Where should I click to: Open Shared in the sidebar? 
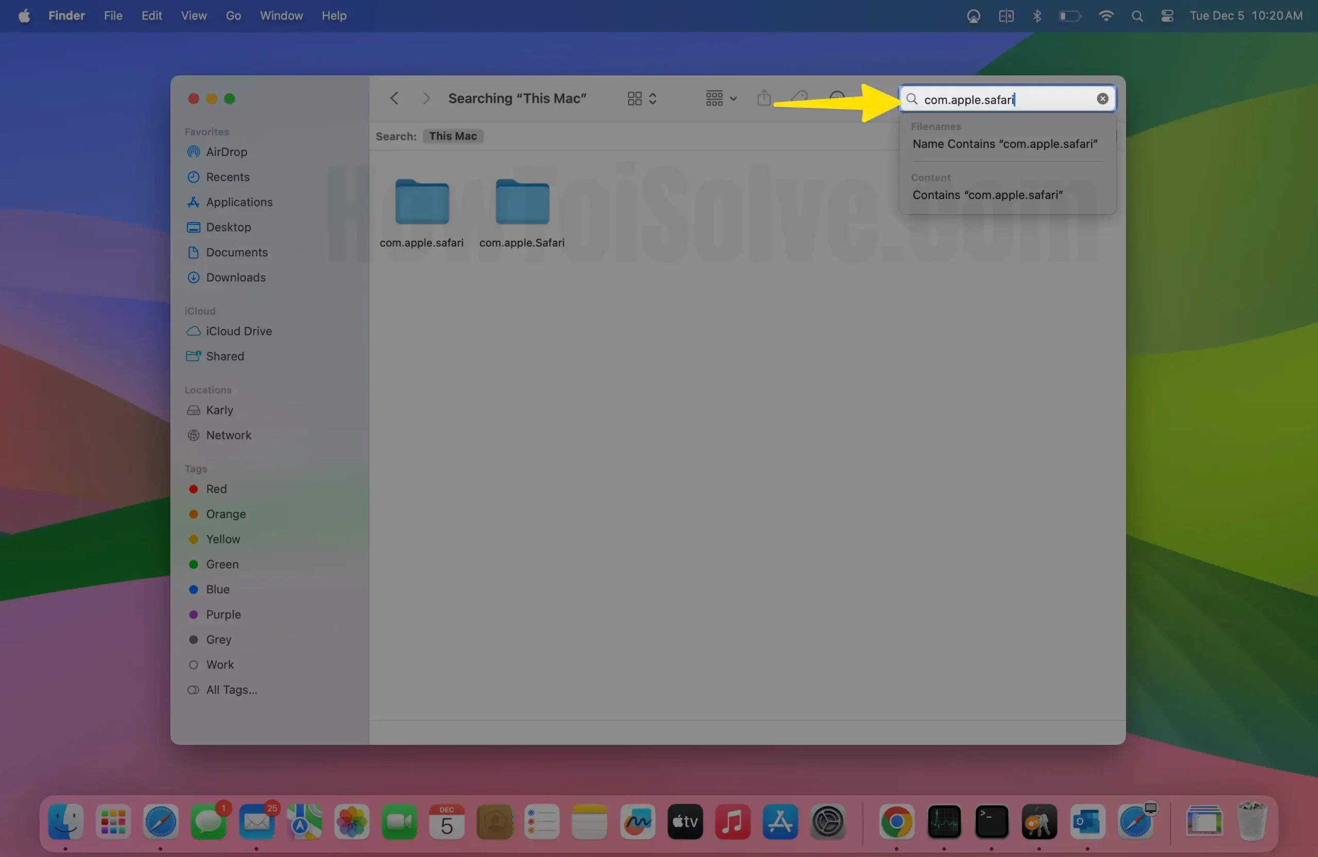(215, 356)
